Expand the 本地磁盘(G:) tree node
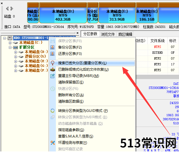The image size is (179, 152). tap(16, 66)
